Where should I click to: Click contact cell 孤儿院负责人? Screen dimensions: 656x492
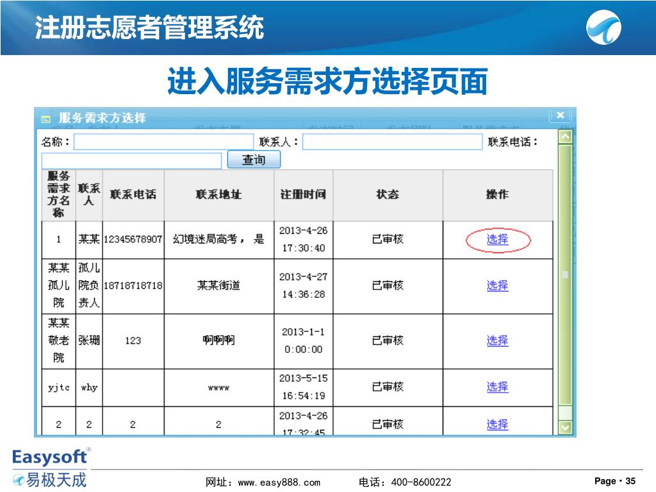coord(89,285)
